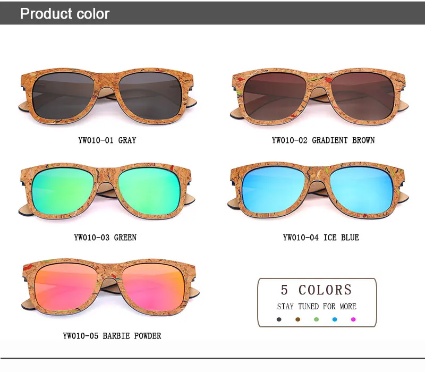Select the blue color dot
The image size is (425, 372).
(x=335, y=319)
